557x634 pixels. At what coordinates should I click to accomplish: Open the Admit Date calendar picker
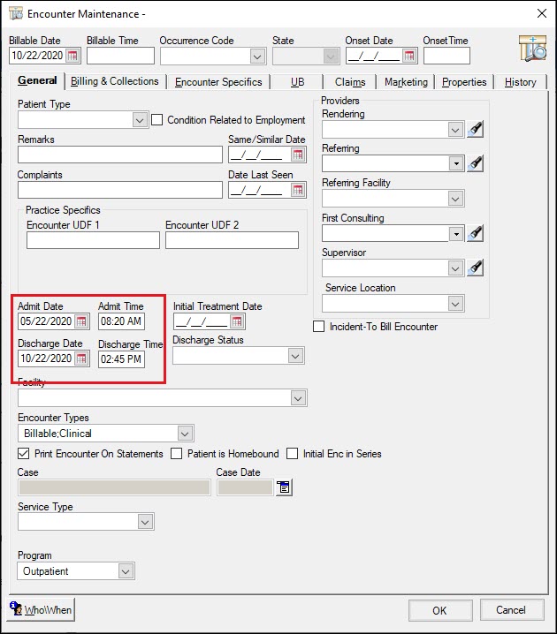81,321
